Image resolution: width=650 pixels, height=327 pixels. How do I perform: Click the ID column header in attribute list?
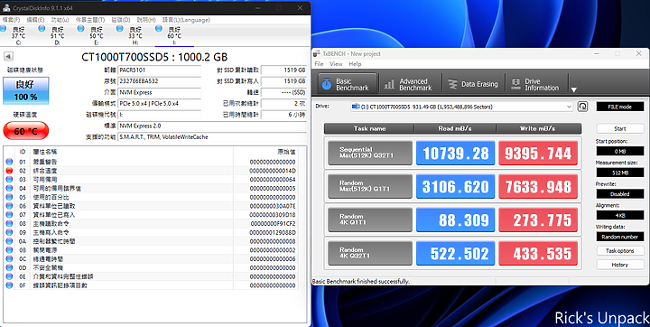[23, 152]
